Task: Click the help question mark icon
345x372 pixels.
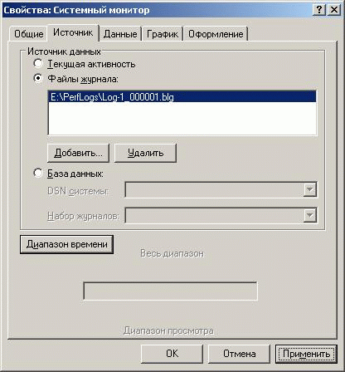Action: pos(319,10)
